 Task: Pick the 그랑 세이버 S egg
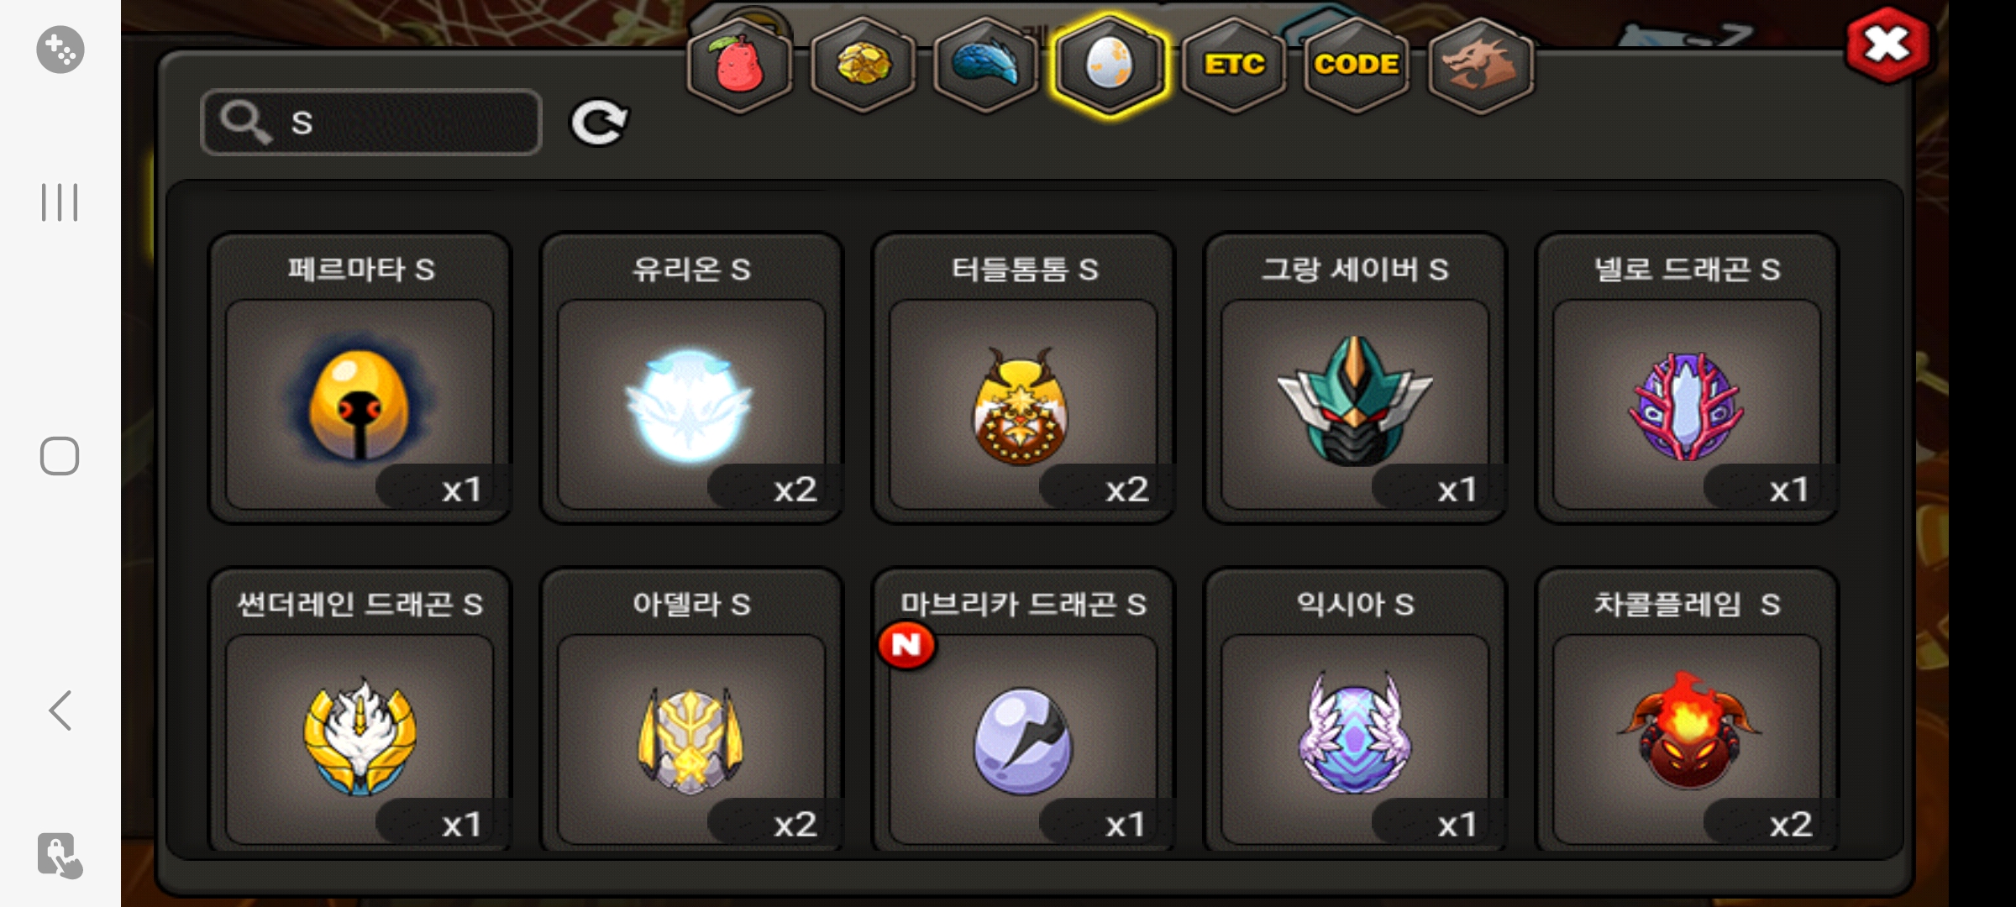pyautogui.click(x=1355, y=378)
